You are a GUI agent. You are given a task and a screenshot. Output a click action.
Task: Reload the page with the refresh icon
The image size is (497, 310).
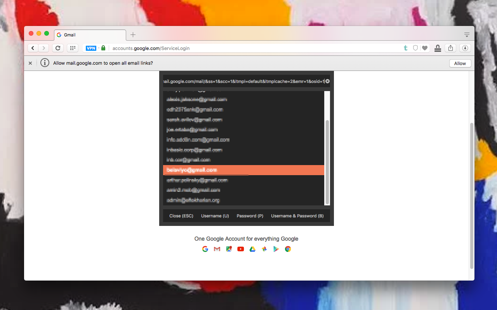57,48
